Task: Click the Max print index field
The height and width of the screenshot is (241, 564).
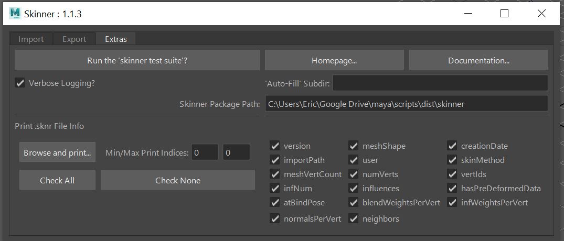Action: point(236,152)
